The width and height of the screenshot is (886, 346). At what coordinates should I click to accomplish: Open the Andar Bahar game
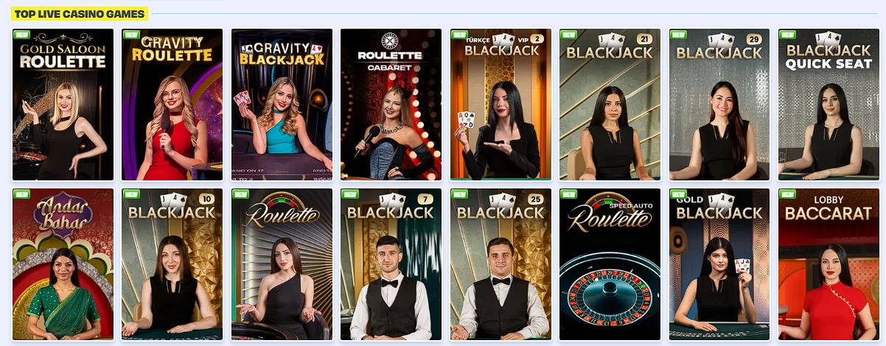(63, 264)
